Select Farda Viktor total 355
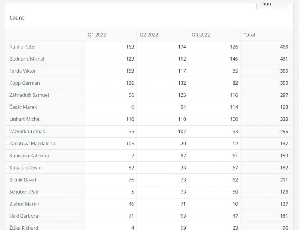 pyautogui.click(x=284, y=71)
